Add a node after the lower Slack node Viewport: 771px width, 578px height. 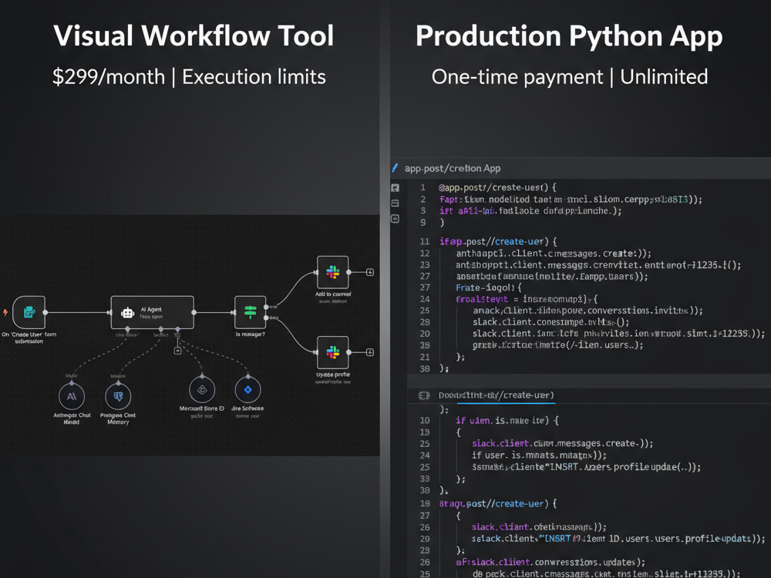click(x=370, y=352)
